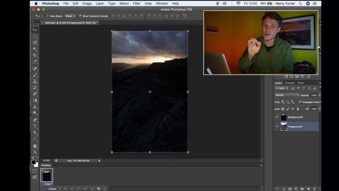Image resolution: width=339 pixels, height=191 pixels.
Task: Open the Layer menu
Action: [100, 4]
